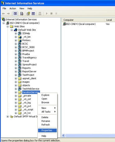
Task: Click the TestWebService application icon
Action: (20, 89)
